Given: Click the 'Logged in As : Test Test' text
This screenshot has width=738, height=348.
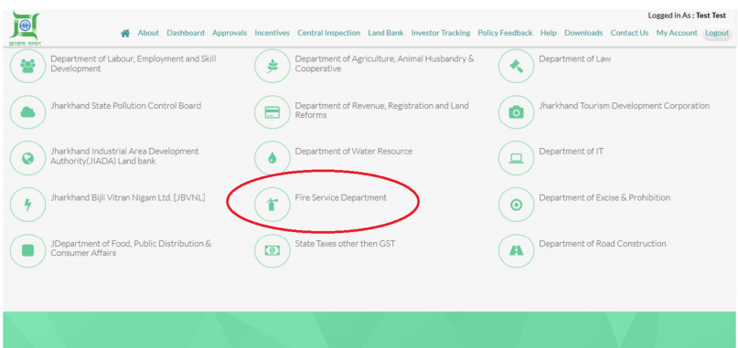Looking at the screenshot, I should coord(687,16).
